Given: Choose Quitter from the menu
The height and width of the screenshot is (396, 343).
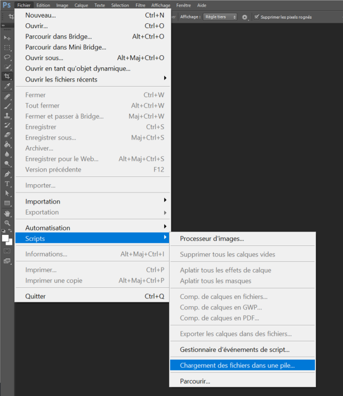Looking at the screenshot, I should (x=92, y=296).
